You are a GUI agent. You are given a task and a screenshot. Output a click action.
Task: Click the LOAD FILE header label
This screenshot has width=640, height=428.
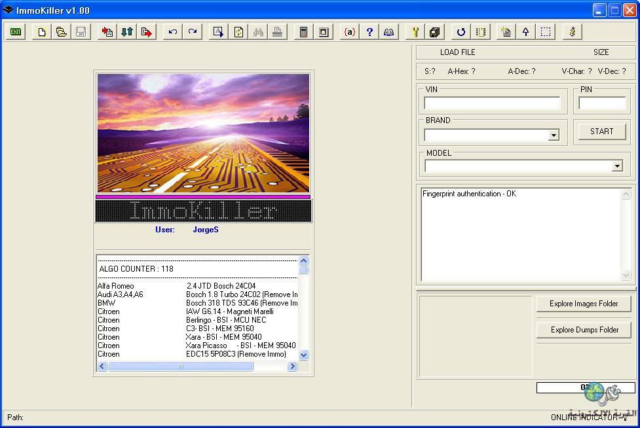pos(457,52)
